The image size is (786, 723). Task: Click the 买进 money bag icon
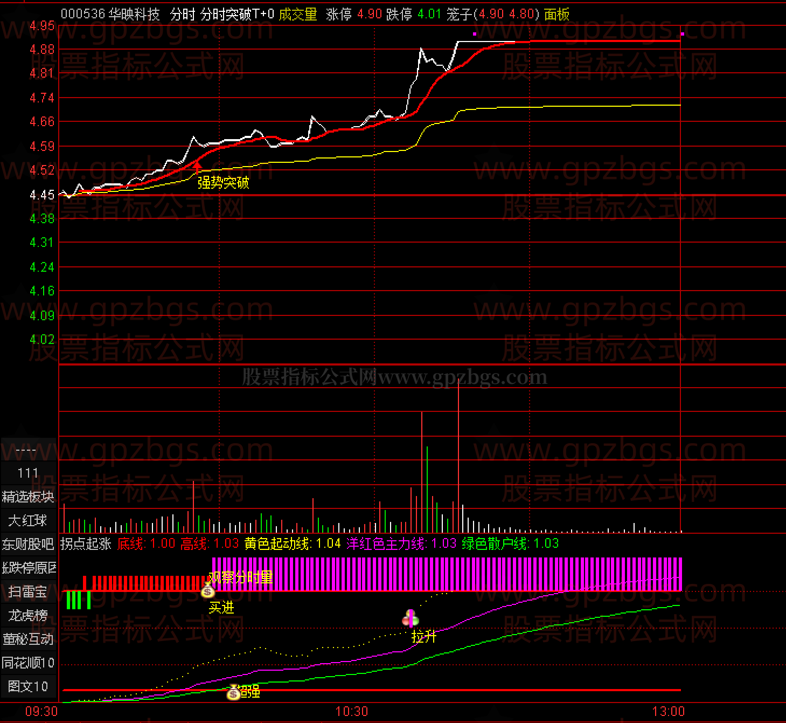208,590
